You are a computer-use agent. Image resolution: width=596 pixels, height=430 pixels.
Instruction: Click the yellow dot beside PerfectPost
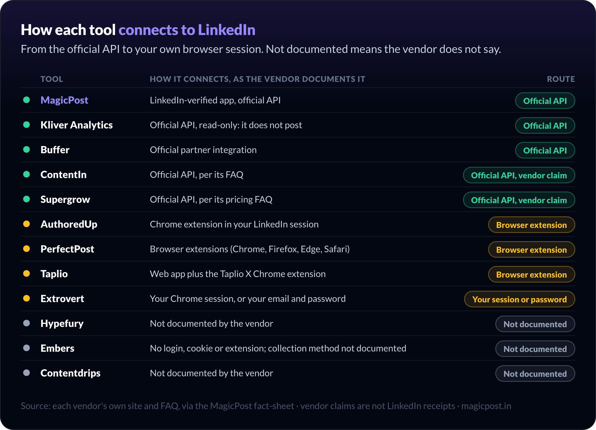click(26, 249)
